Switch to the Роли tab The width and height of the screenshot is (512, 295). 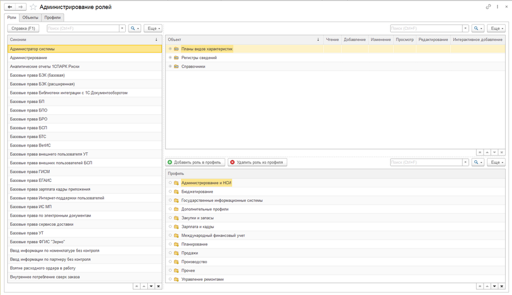click(x=12, y=18)
